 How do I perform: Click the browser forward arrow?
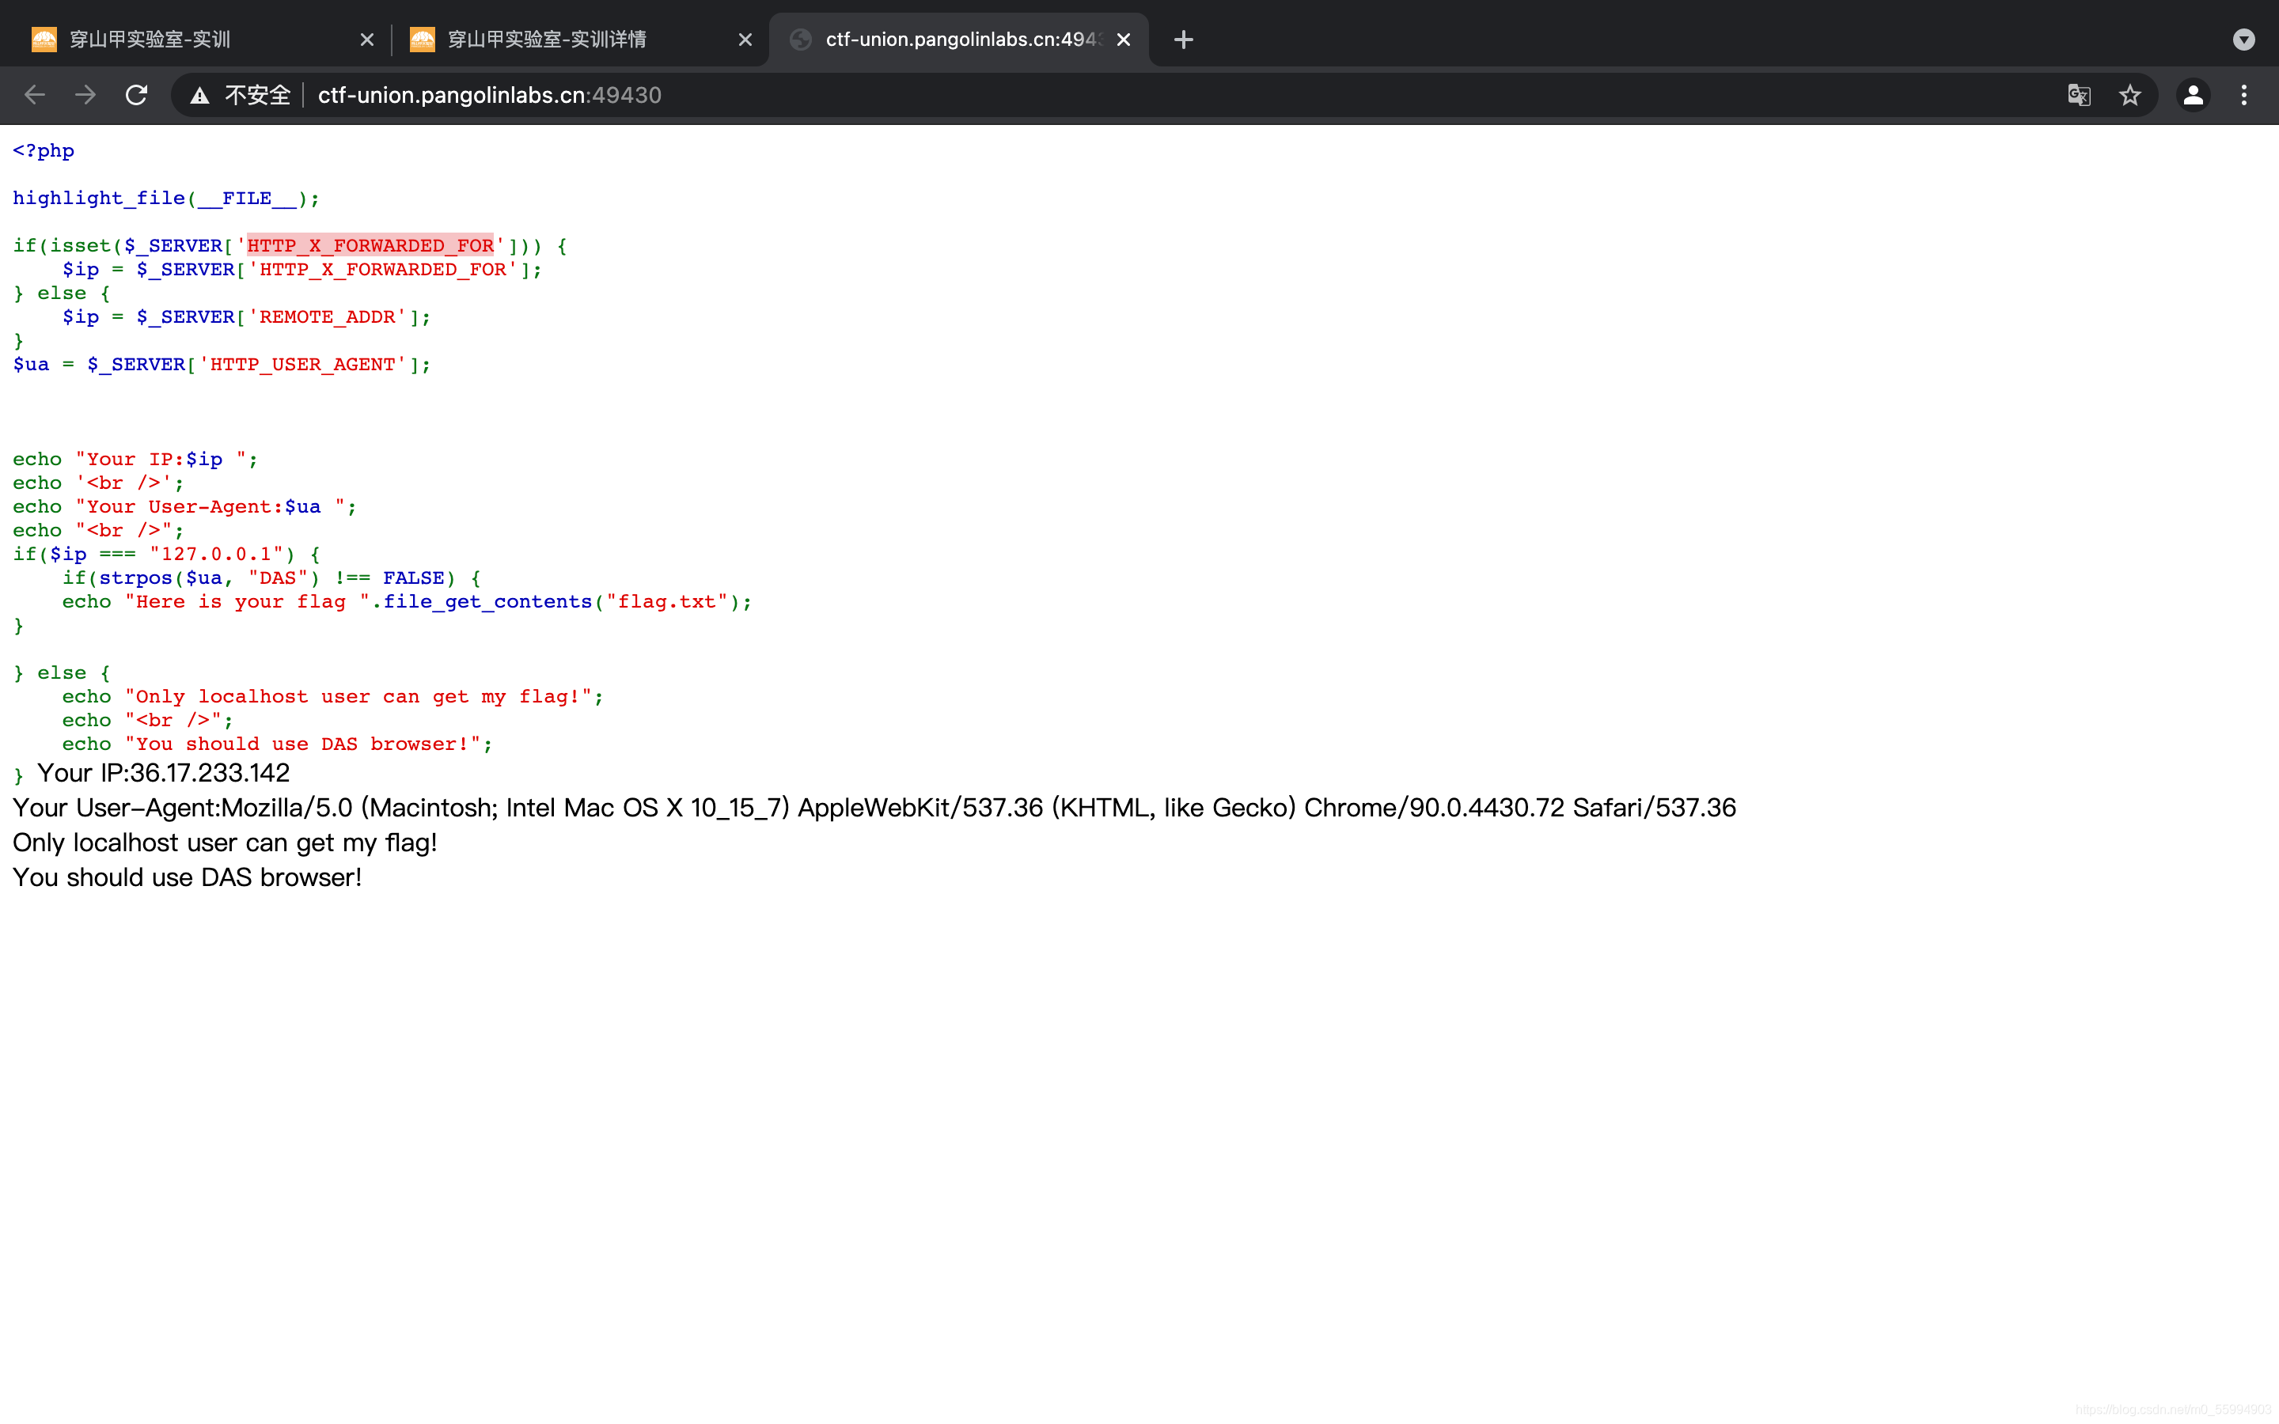click(x=85, y=95)
